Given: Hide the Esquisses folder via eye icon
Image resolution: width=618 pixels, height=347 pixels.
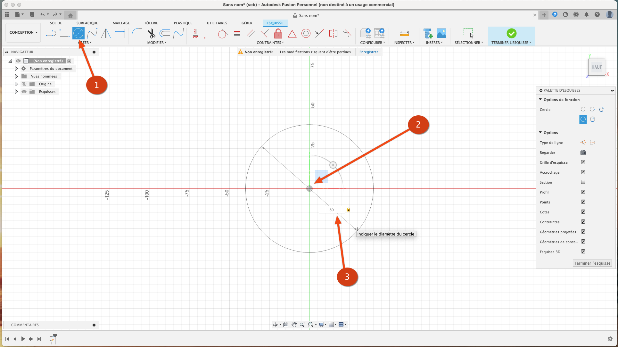Looking at the screenshot, I should point(24,92).
